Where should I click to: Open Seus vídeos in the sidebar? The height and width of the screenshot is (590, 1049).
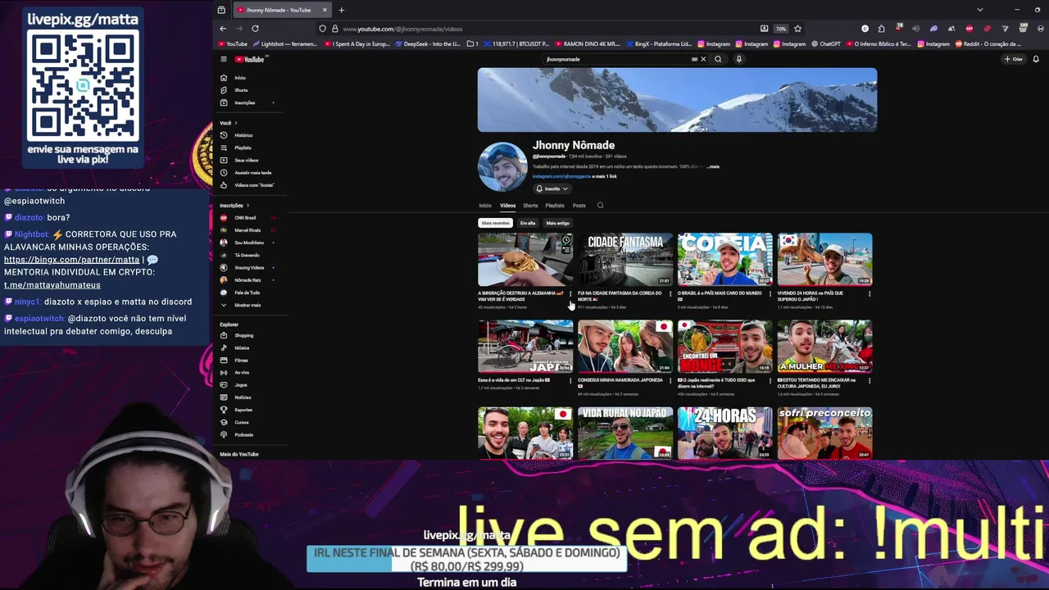(x=246, y=160)
